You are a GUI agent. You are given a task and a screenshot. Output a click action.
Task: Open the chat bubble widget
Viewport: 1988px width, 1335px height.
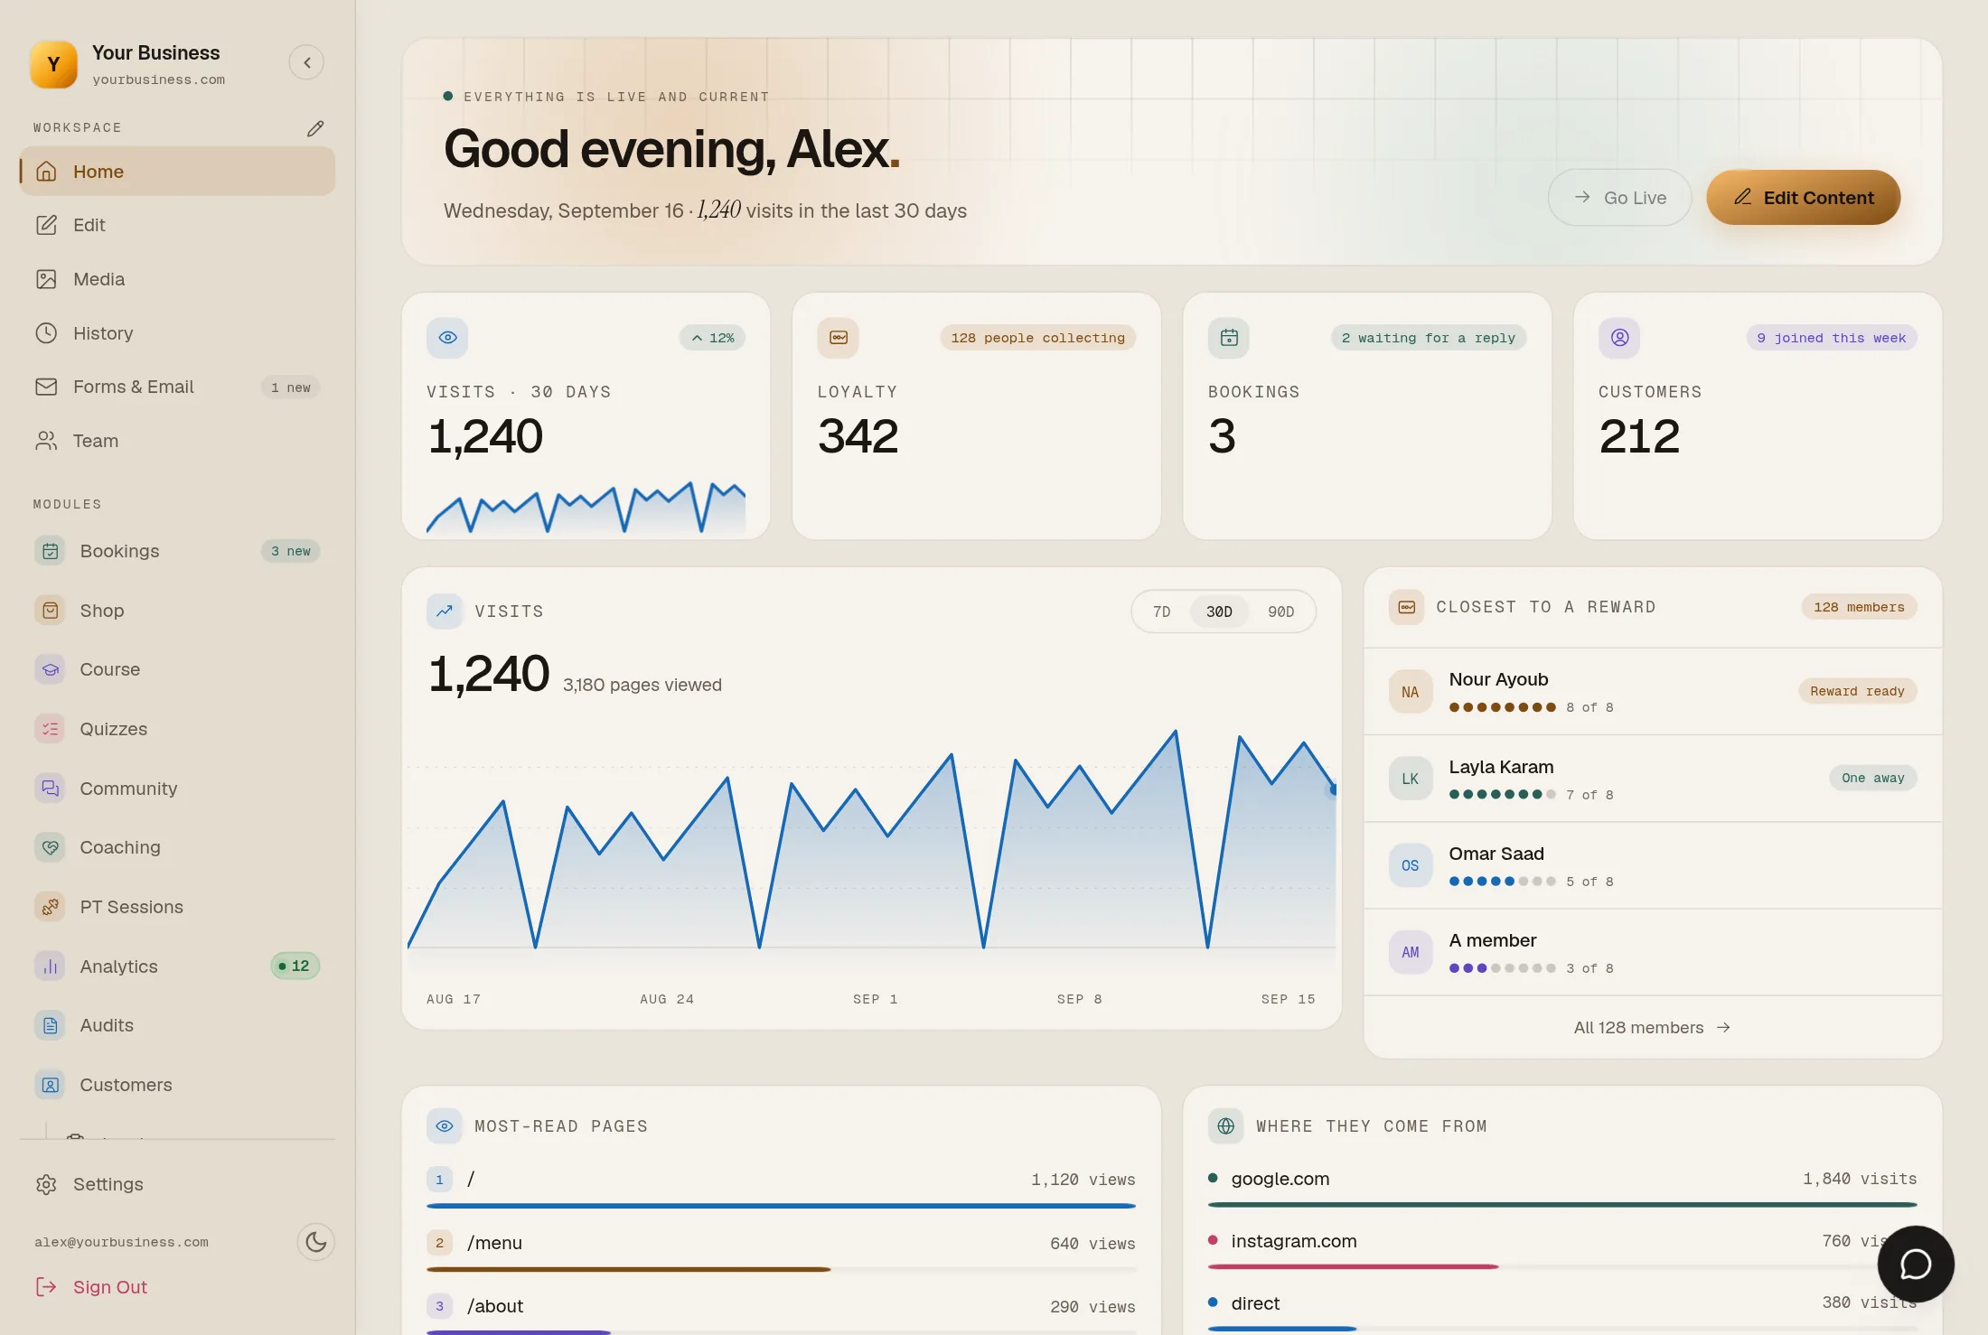(x=1915, y=1264)
